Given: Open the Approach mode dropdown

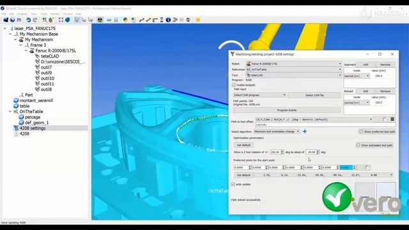Looking at the screenshot, I should click(x=357, y=76).
